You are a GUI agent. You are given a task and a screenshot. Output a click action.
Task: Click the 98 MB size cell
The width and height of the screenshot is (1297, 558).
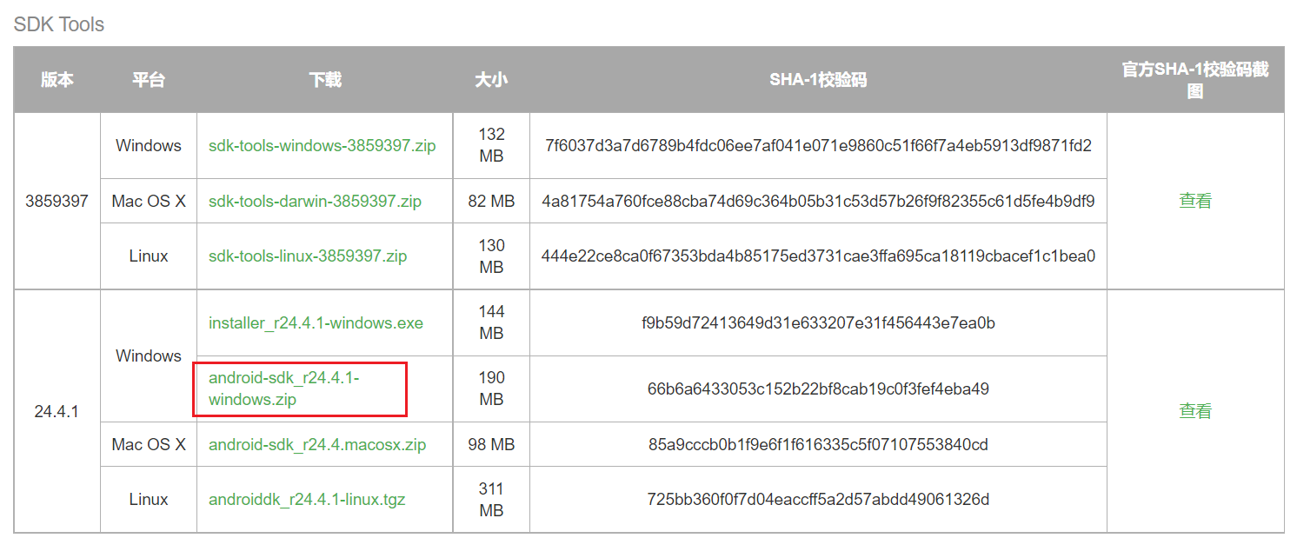pyautogui.click(x=491, y=445)
